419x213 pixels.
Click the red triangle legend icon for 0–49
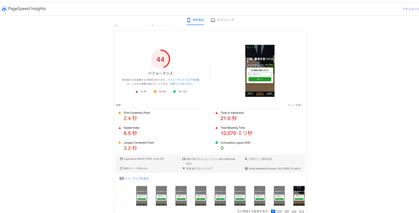pos(137,91)
